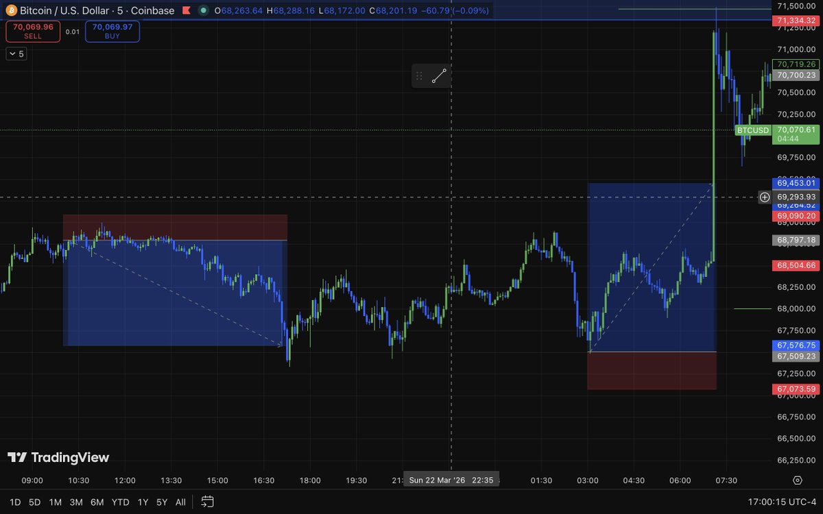Image resolution: width=823 pixels, height=514 pixels.
Task: Click the BTCUSD price label tag
Action: coord(753,129)
